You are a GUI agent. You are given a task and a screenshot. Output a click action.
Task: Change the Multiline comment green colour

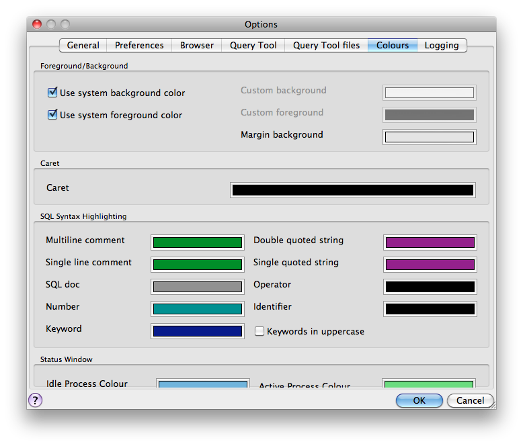198,242
